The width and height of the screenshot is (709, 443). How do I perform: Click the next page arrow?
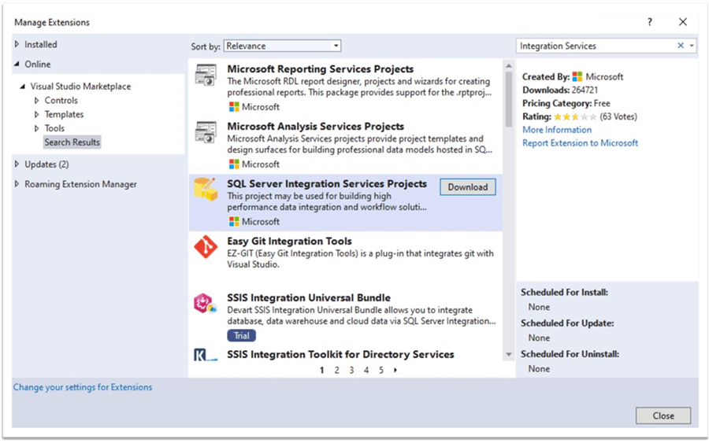point(395,370)
